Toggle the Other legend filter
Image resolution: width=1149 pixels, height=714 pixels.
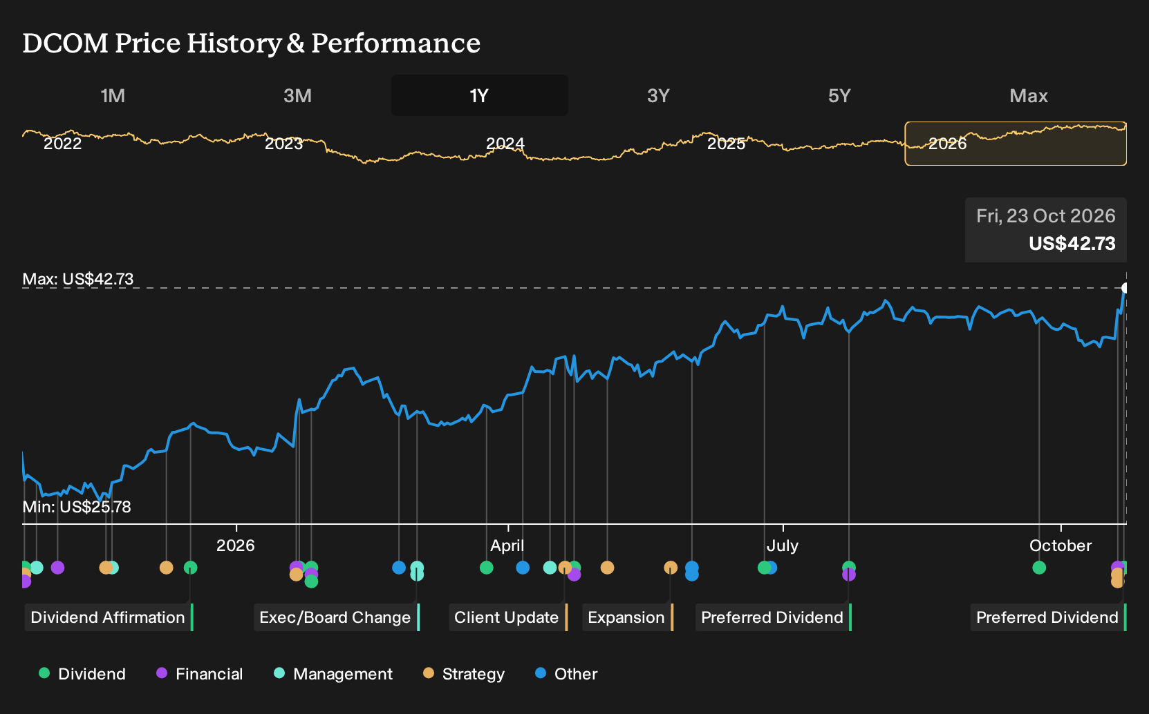pos(566,674)
